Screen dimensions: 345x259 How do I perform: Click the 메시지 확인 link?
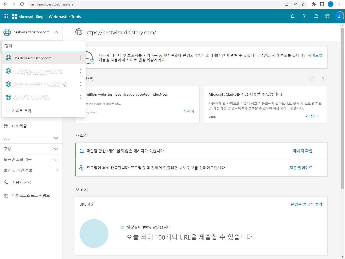click(302, 151)
